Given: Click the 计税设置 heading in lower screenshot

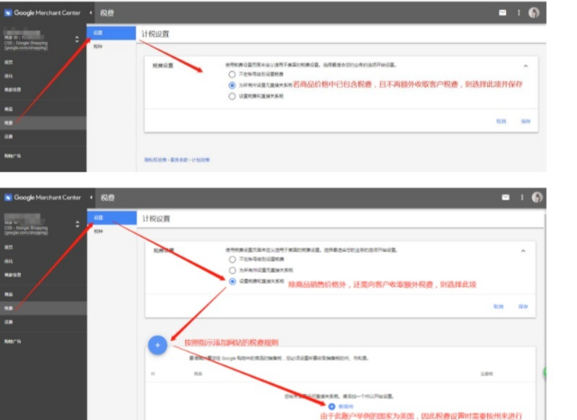Looking at the screenshot, I should tap(156, 219).
